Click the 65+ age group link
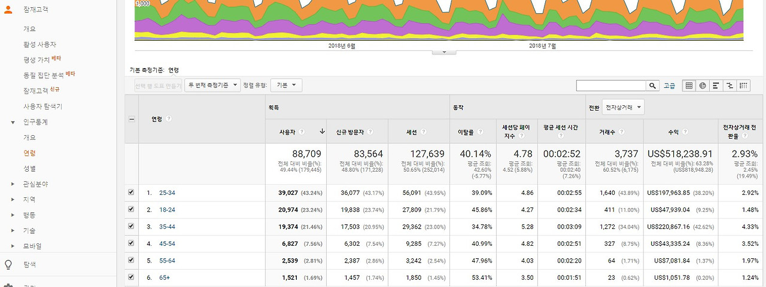The width and height of the screenshot is (766, 287). click(165, 277)
